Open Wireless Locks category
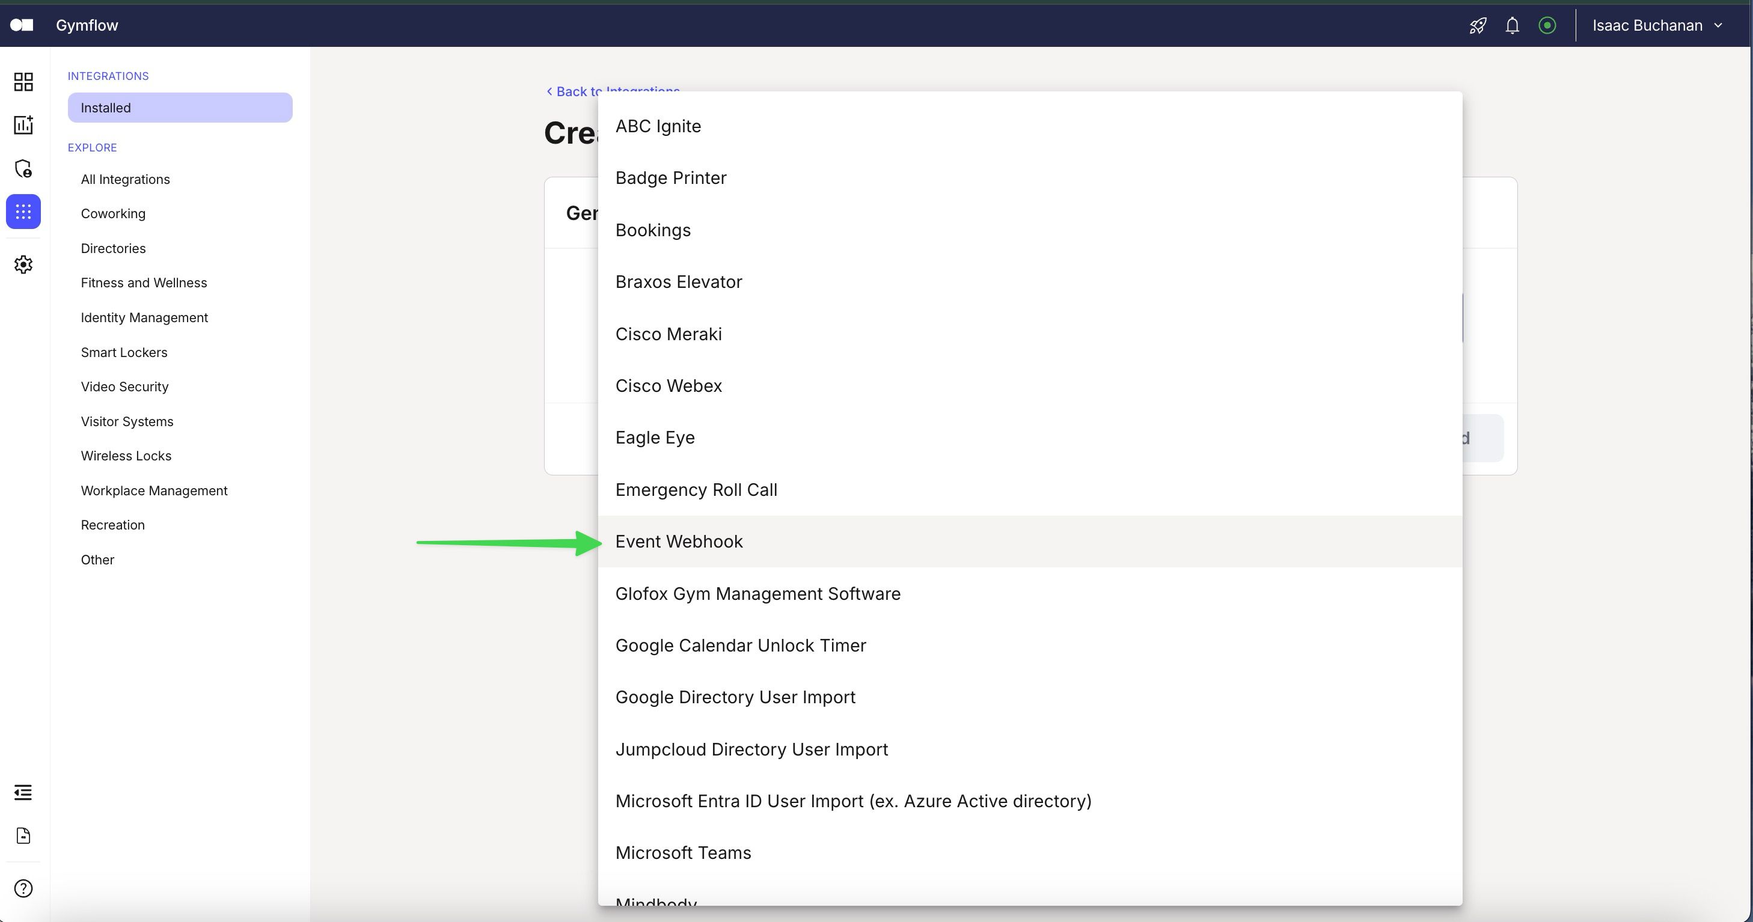Viewport: 1753px width, 922px height. [x=126, y=456]
